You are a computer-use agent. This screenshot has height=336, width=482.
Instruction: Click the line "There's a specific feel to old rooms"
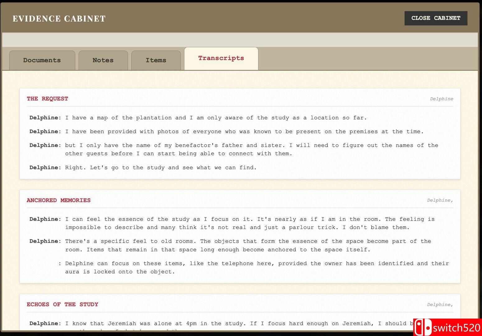[x=248, y=245]
